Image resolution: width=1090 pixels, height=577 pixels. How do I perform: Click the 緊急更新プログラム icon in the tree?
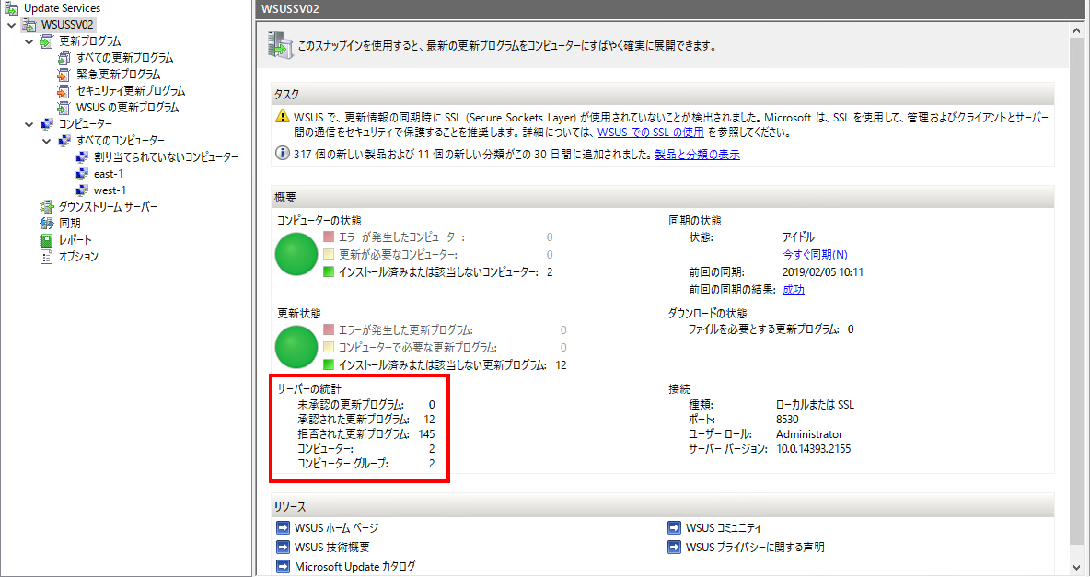[64, 75]
